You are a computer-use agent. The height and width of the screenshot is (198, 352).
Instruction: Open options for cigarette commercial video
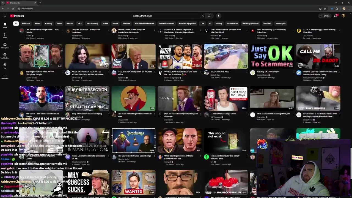pyautogui.click(x=154, y=114)
